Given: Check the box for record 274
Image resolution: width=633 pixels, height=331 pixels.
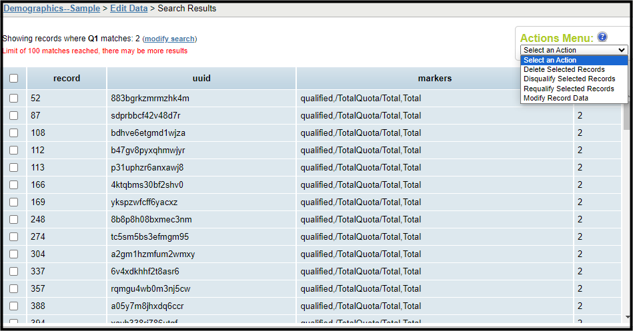Looking at the screenshot, I should [x=14, y=236].
